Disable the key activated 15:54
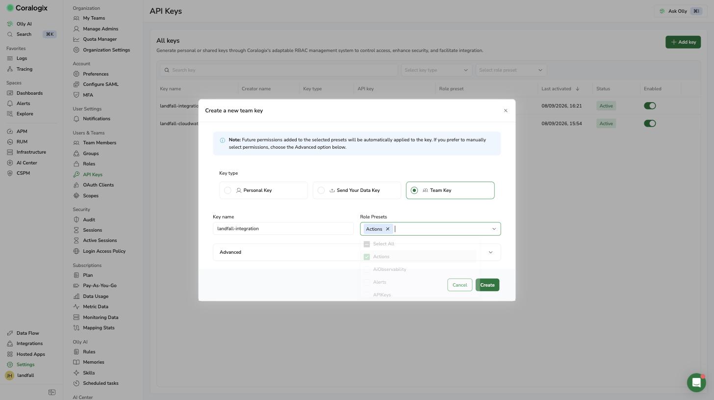 (x=650, y=124)
